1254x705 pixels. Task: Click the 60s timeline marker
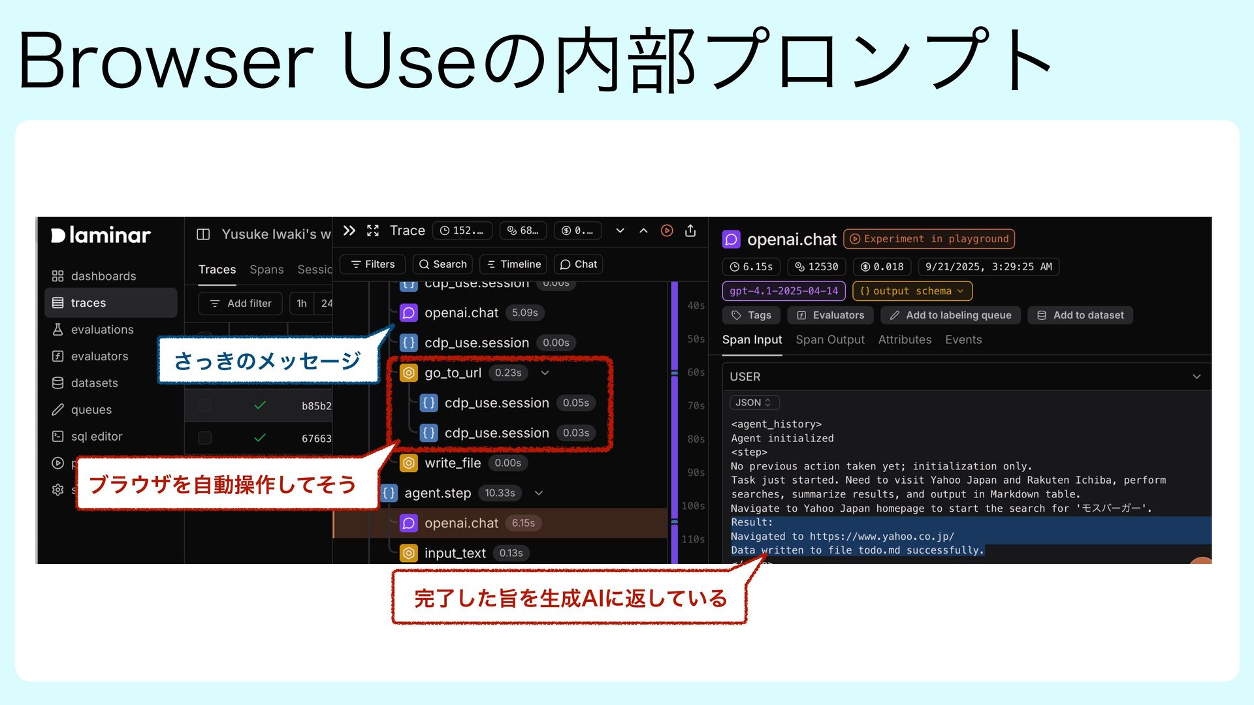coord(696,373)
